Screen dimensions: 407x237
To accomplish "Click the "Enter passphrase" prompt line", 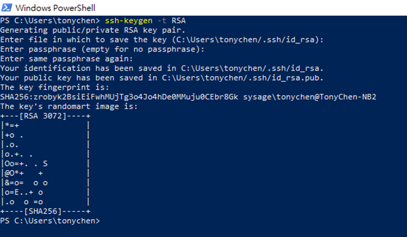I will coord(102,49).
